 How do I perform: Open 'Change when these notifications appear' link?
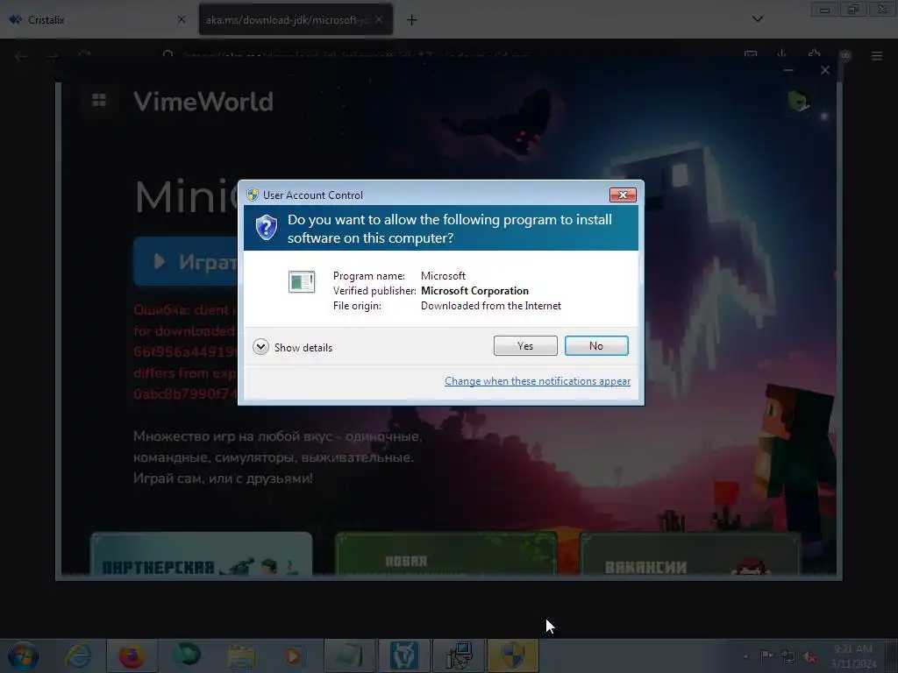(538, 381)
